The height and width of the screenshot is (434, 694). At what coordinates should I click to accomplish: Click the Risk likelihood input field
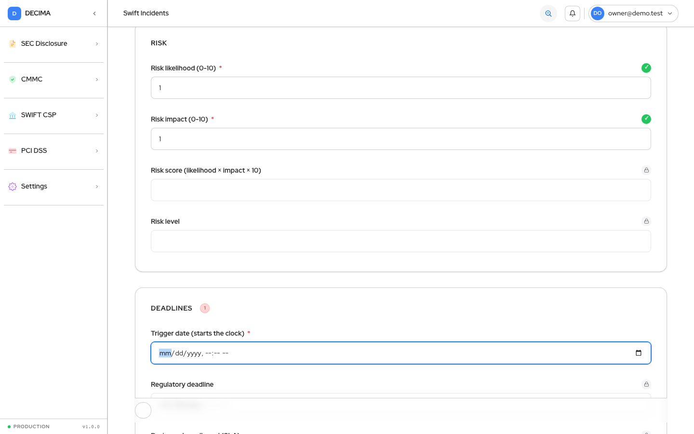click(401, 88)
